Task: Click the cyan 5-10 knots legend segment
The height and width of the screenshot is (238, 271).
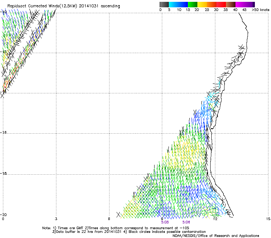Action: pos(174,4)
